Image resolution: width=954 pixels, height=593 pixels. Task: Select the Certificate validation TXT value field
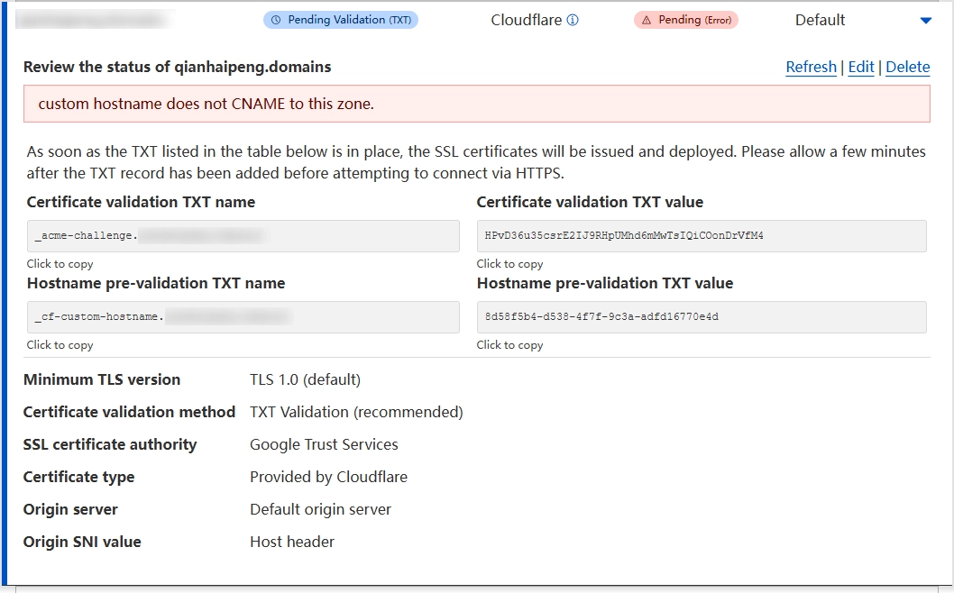pyautogui.click(x=701, y=236)
